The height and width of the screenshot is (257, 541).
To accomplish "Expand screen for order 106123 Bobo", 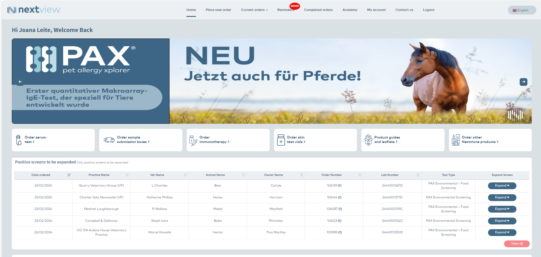I will click(502, 221).
